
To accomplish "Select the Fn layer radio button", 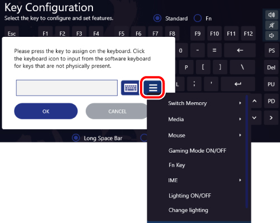I will coord(198,18).
